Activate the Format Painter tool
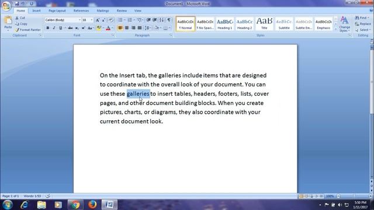The height and width of the screenshot is (210, 374). [27, 30]
